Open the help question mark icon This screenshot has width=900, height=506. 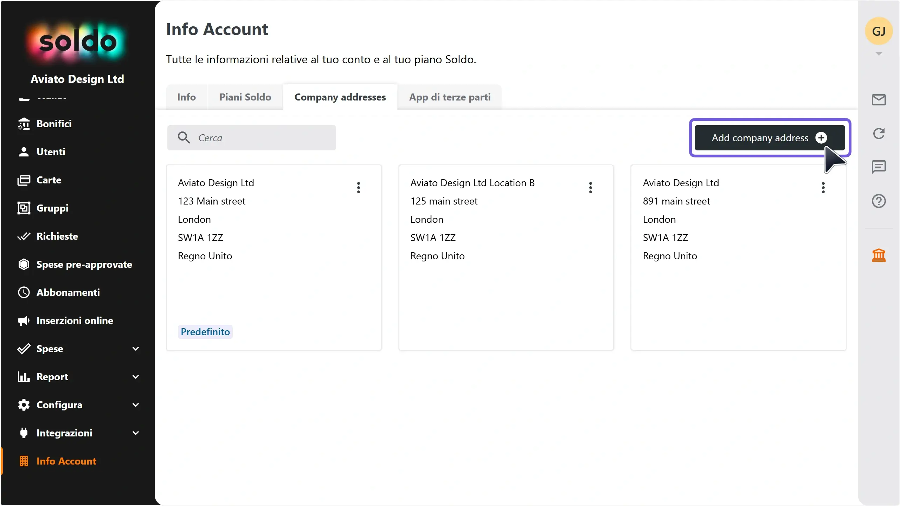[879, 201]
